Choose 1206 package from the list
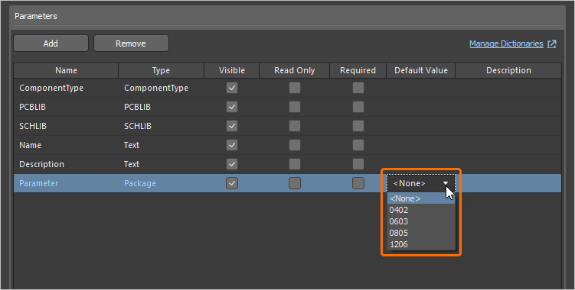Viewport: 575px width, 290px height. click(x=421, y=244)
